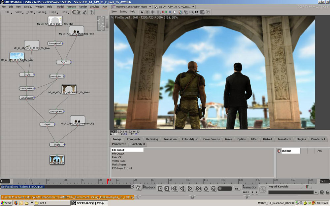The height and width of the screenshot is (206, 330).
Task: Open the Simulate menu
Action: click(x=95, y=7)
